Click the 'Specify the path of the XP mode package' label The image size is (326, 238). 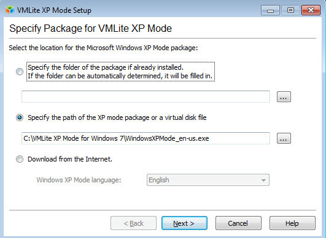pos(117,117)
